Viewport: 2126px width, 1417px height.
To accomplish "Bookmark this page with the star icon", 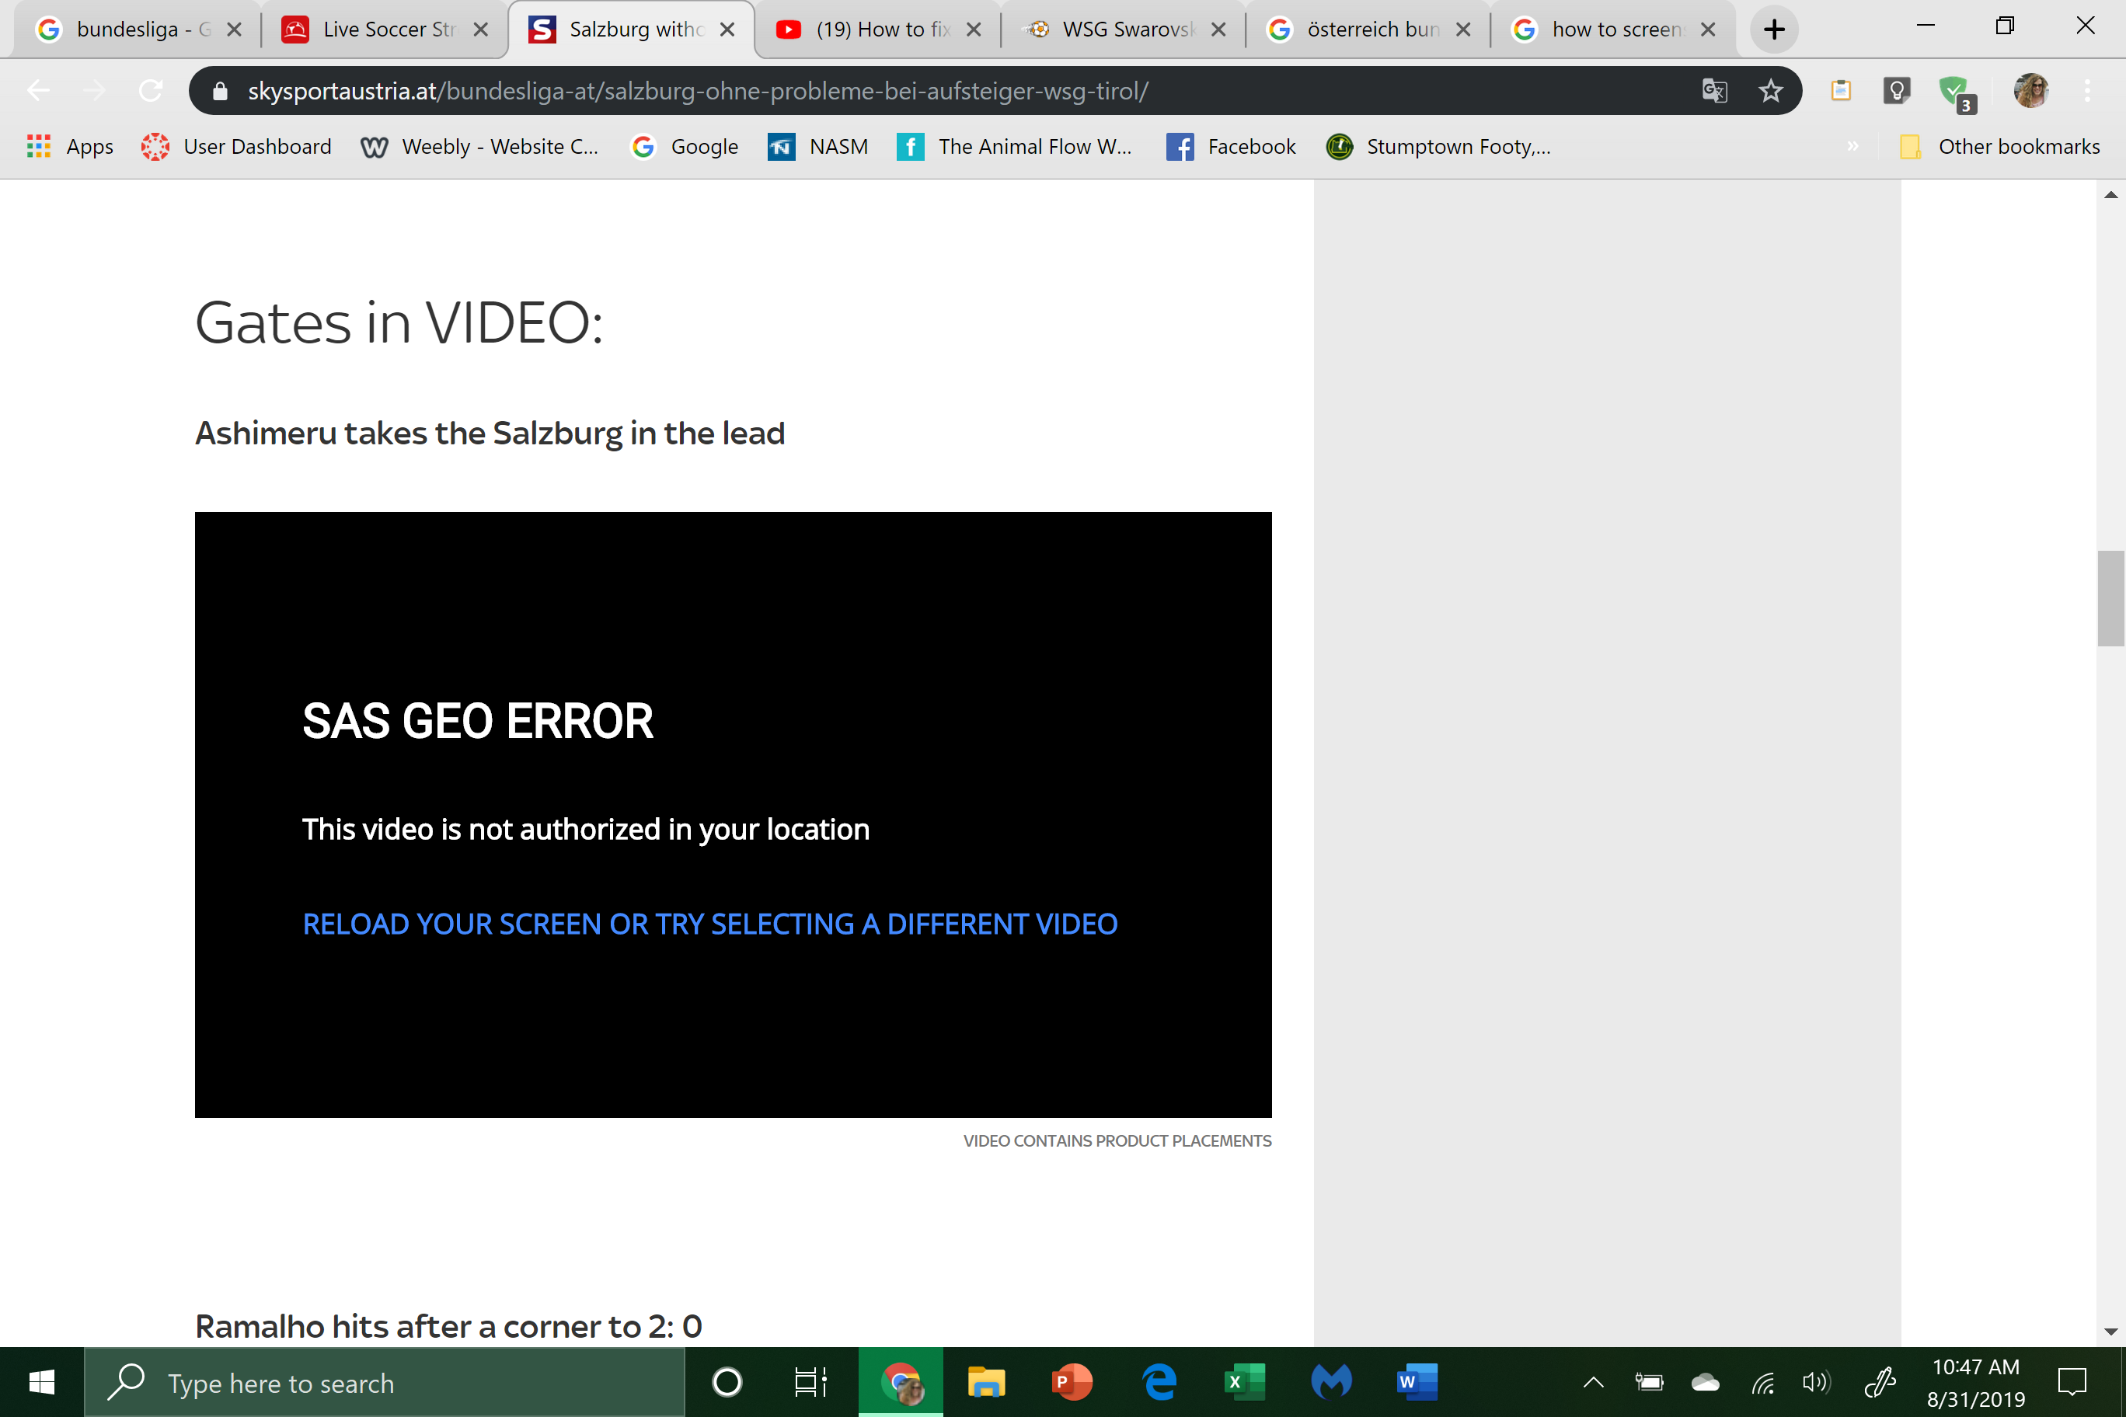I will (1771, 90).
